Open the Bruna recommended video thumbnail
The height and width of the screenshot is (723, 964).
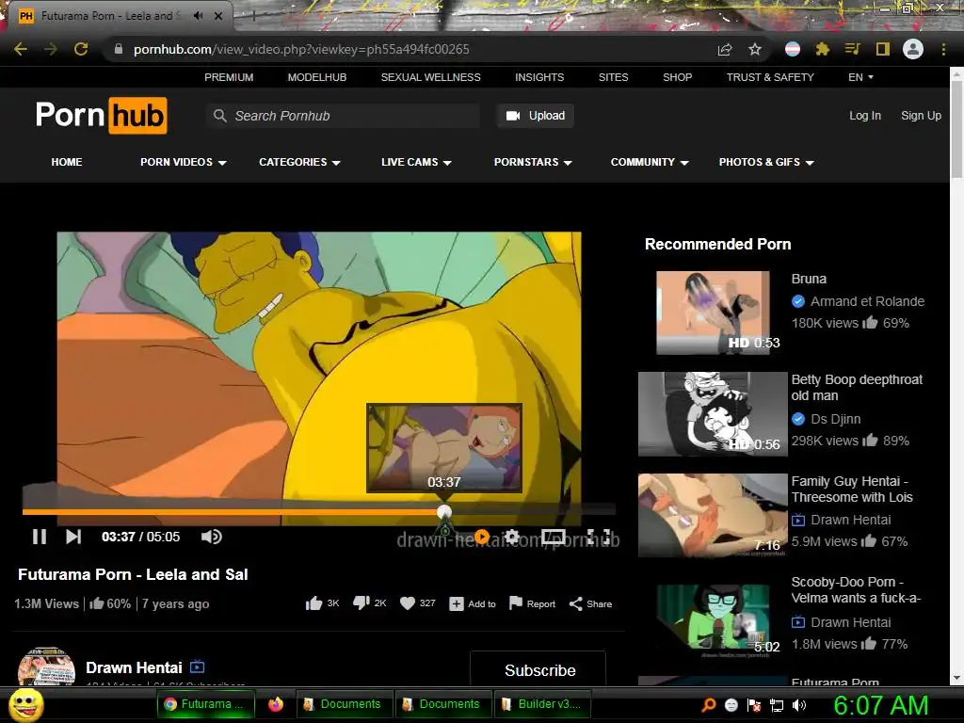pos(714,313)
